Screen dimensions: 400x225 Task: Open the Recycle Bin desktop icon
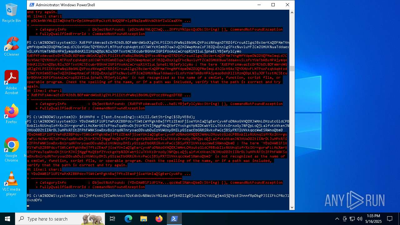tap(12, 13)
